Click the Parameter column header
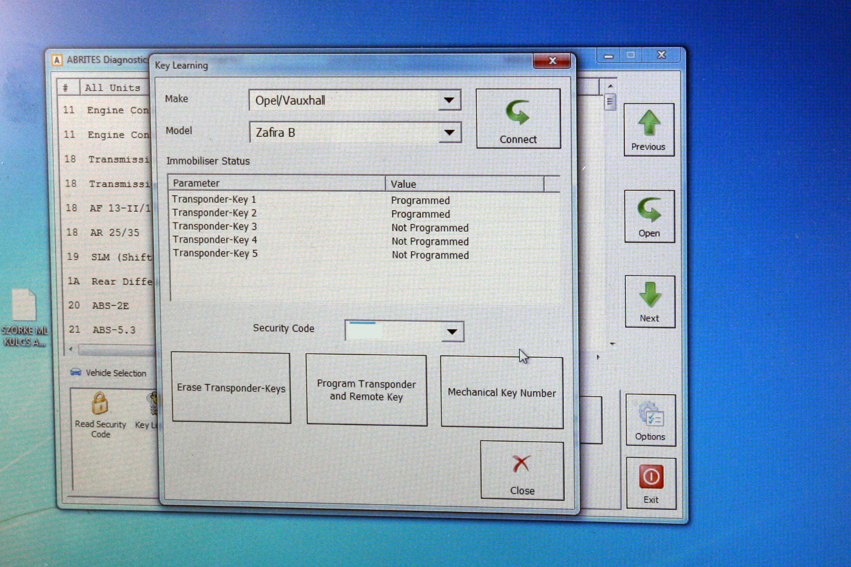This screenshot has height=567, width=851. click(x=277, y=183)
